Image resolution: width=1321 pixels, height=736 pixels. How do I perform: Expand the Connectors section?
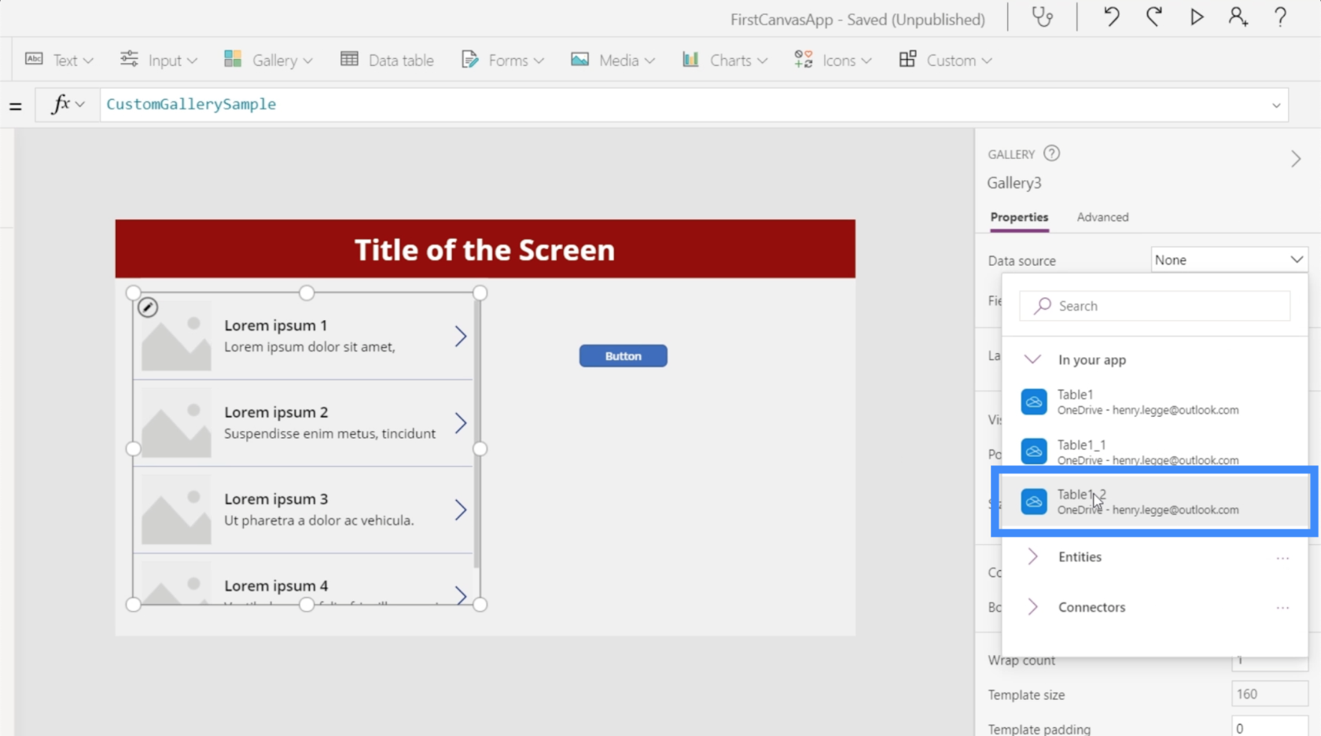pos(1032,607)
